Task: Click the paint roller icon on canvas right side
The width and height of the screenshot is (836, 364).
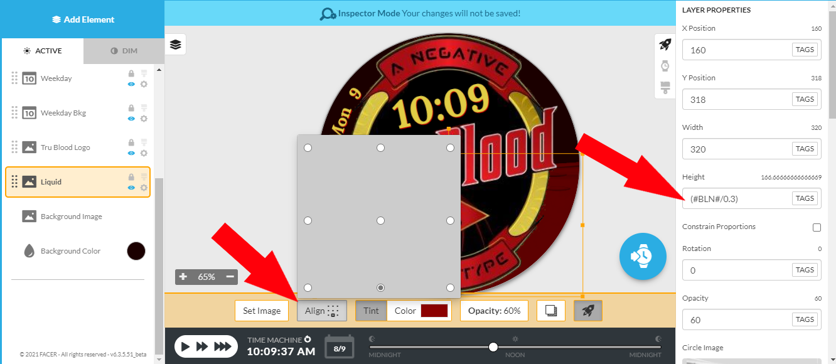Action: [x=665, y=87]
